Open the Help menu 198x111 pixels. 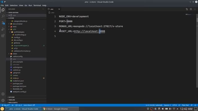click(44, 6)
